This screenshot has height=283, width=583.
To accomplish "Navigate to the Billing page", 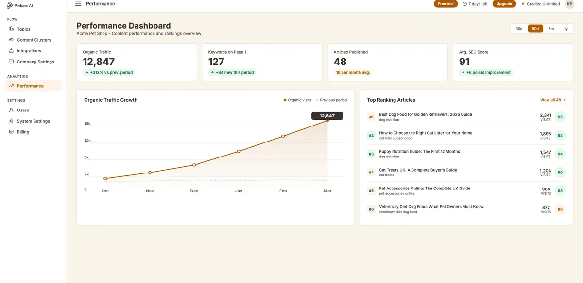I will [x=23, y=132].
